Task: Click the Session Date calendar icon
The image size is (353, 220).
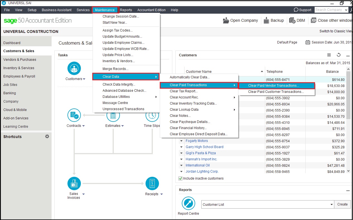Action: click(x=308, y=42)
